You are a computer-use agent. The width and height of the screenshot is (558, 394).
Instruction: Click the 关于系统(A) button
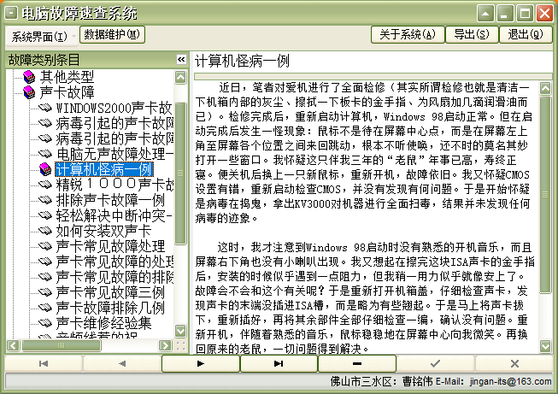[x=408, y=34]
